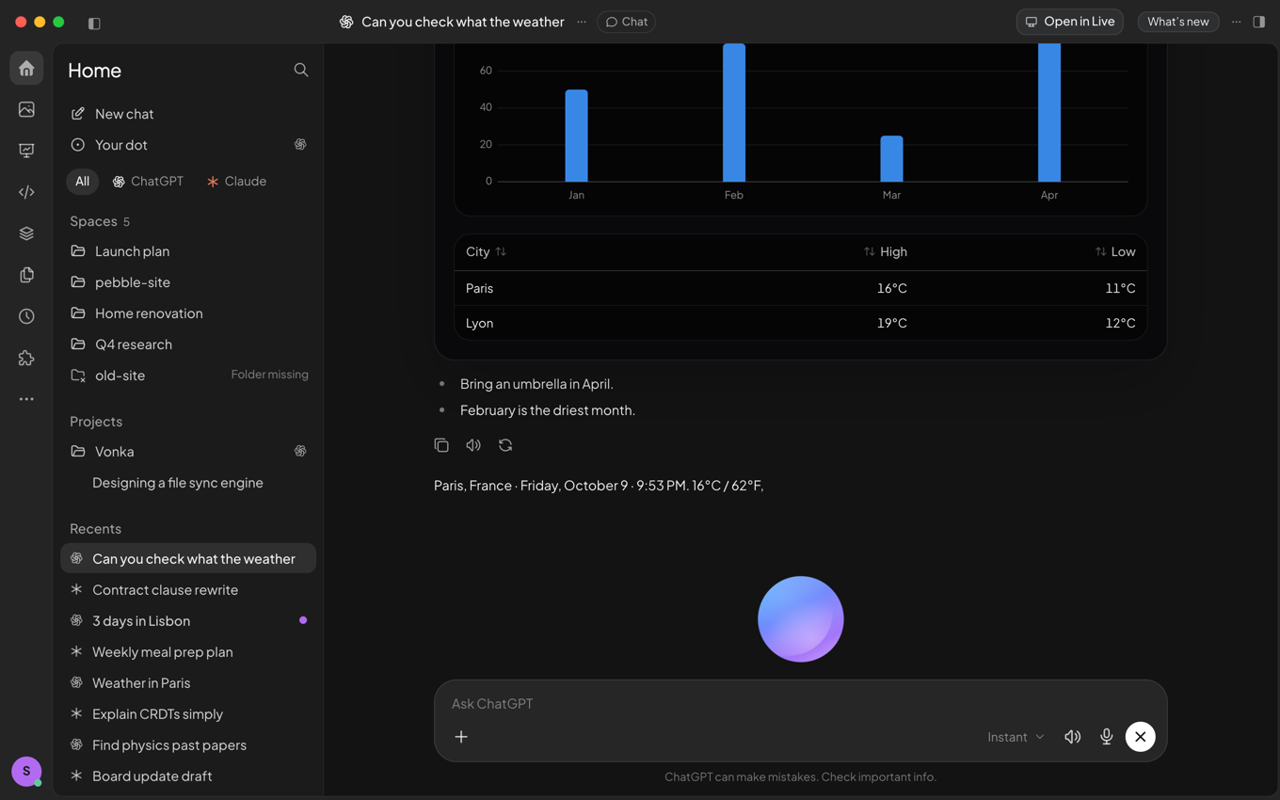Toggle speaker output in the composer
The height and width of the screenshot is (800, 1280).
point(1073,737)
